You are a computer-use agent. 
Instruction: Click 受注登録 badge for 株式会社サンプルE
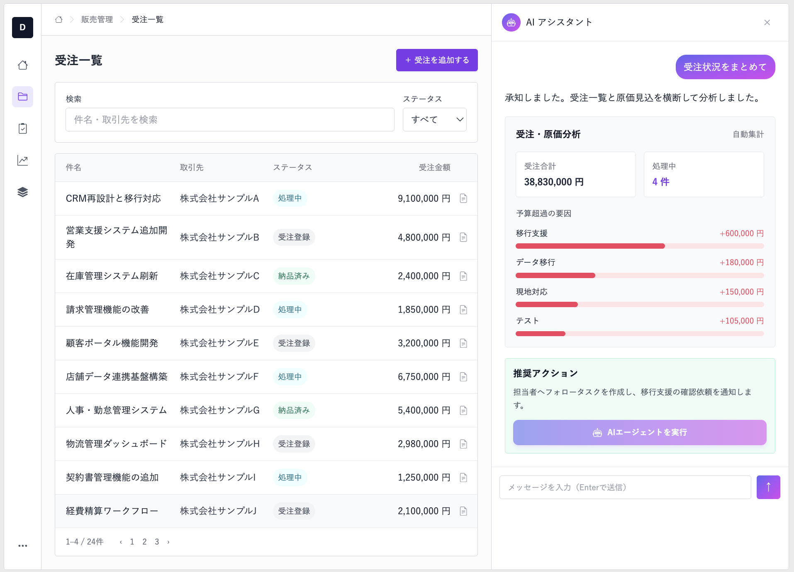[294, 343]
